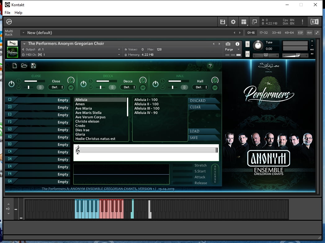325x243 pixels.
Task: Select Ave Maria in the chant list
Action: coord(84,108)
